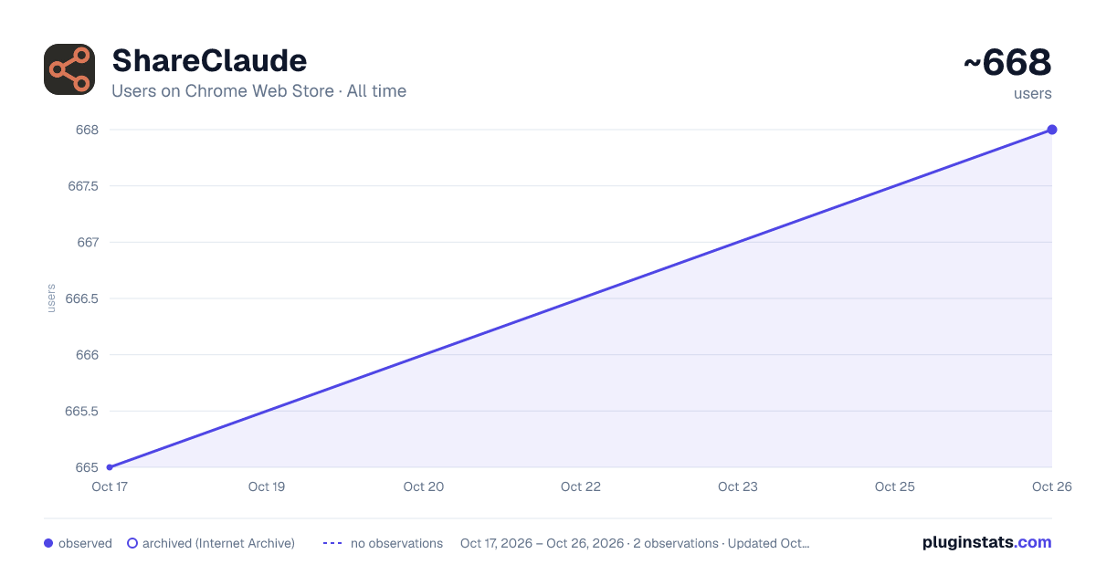The height and width of the screenshot is (575, 1096).
Task: Click the 667 y-axis label
Action: click(88, 242)
